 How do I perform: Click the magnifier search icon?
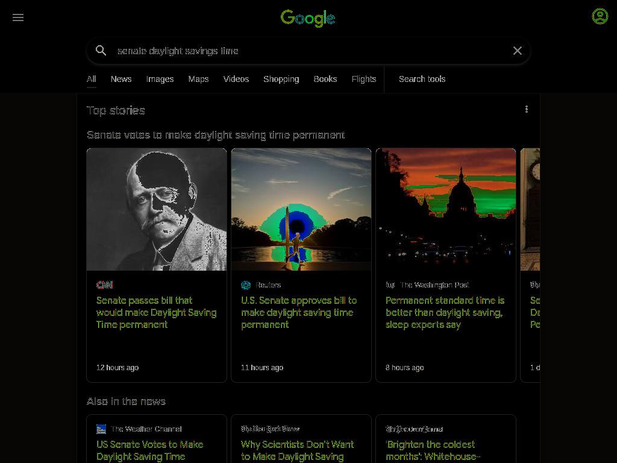click(101, 51)
